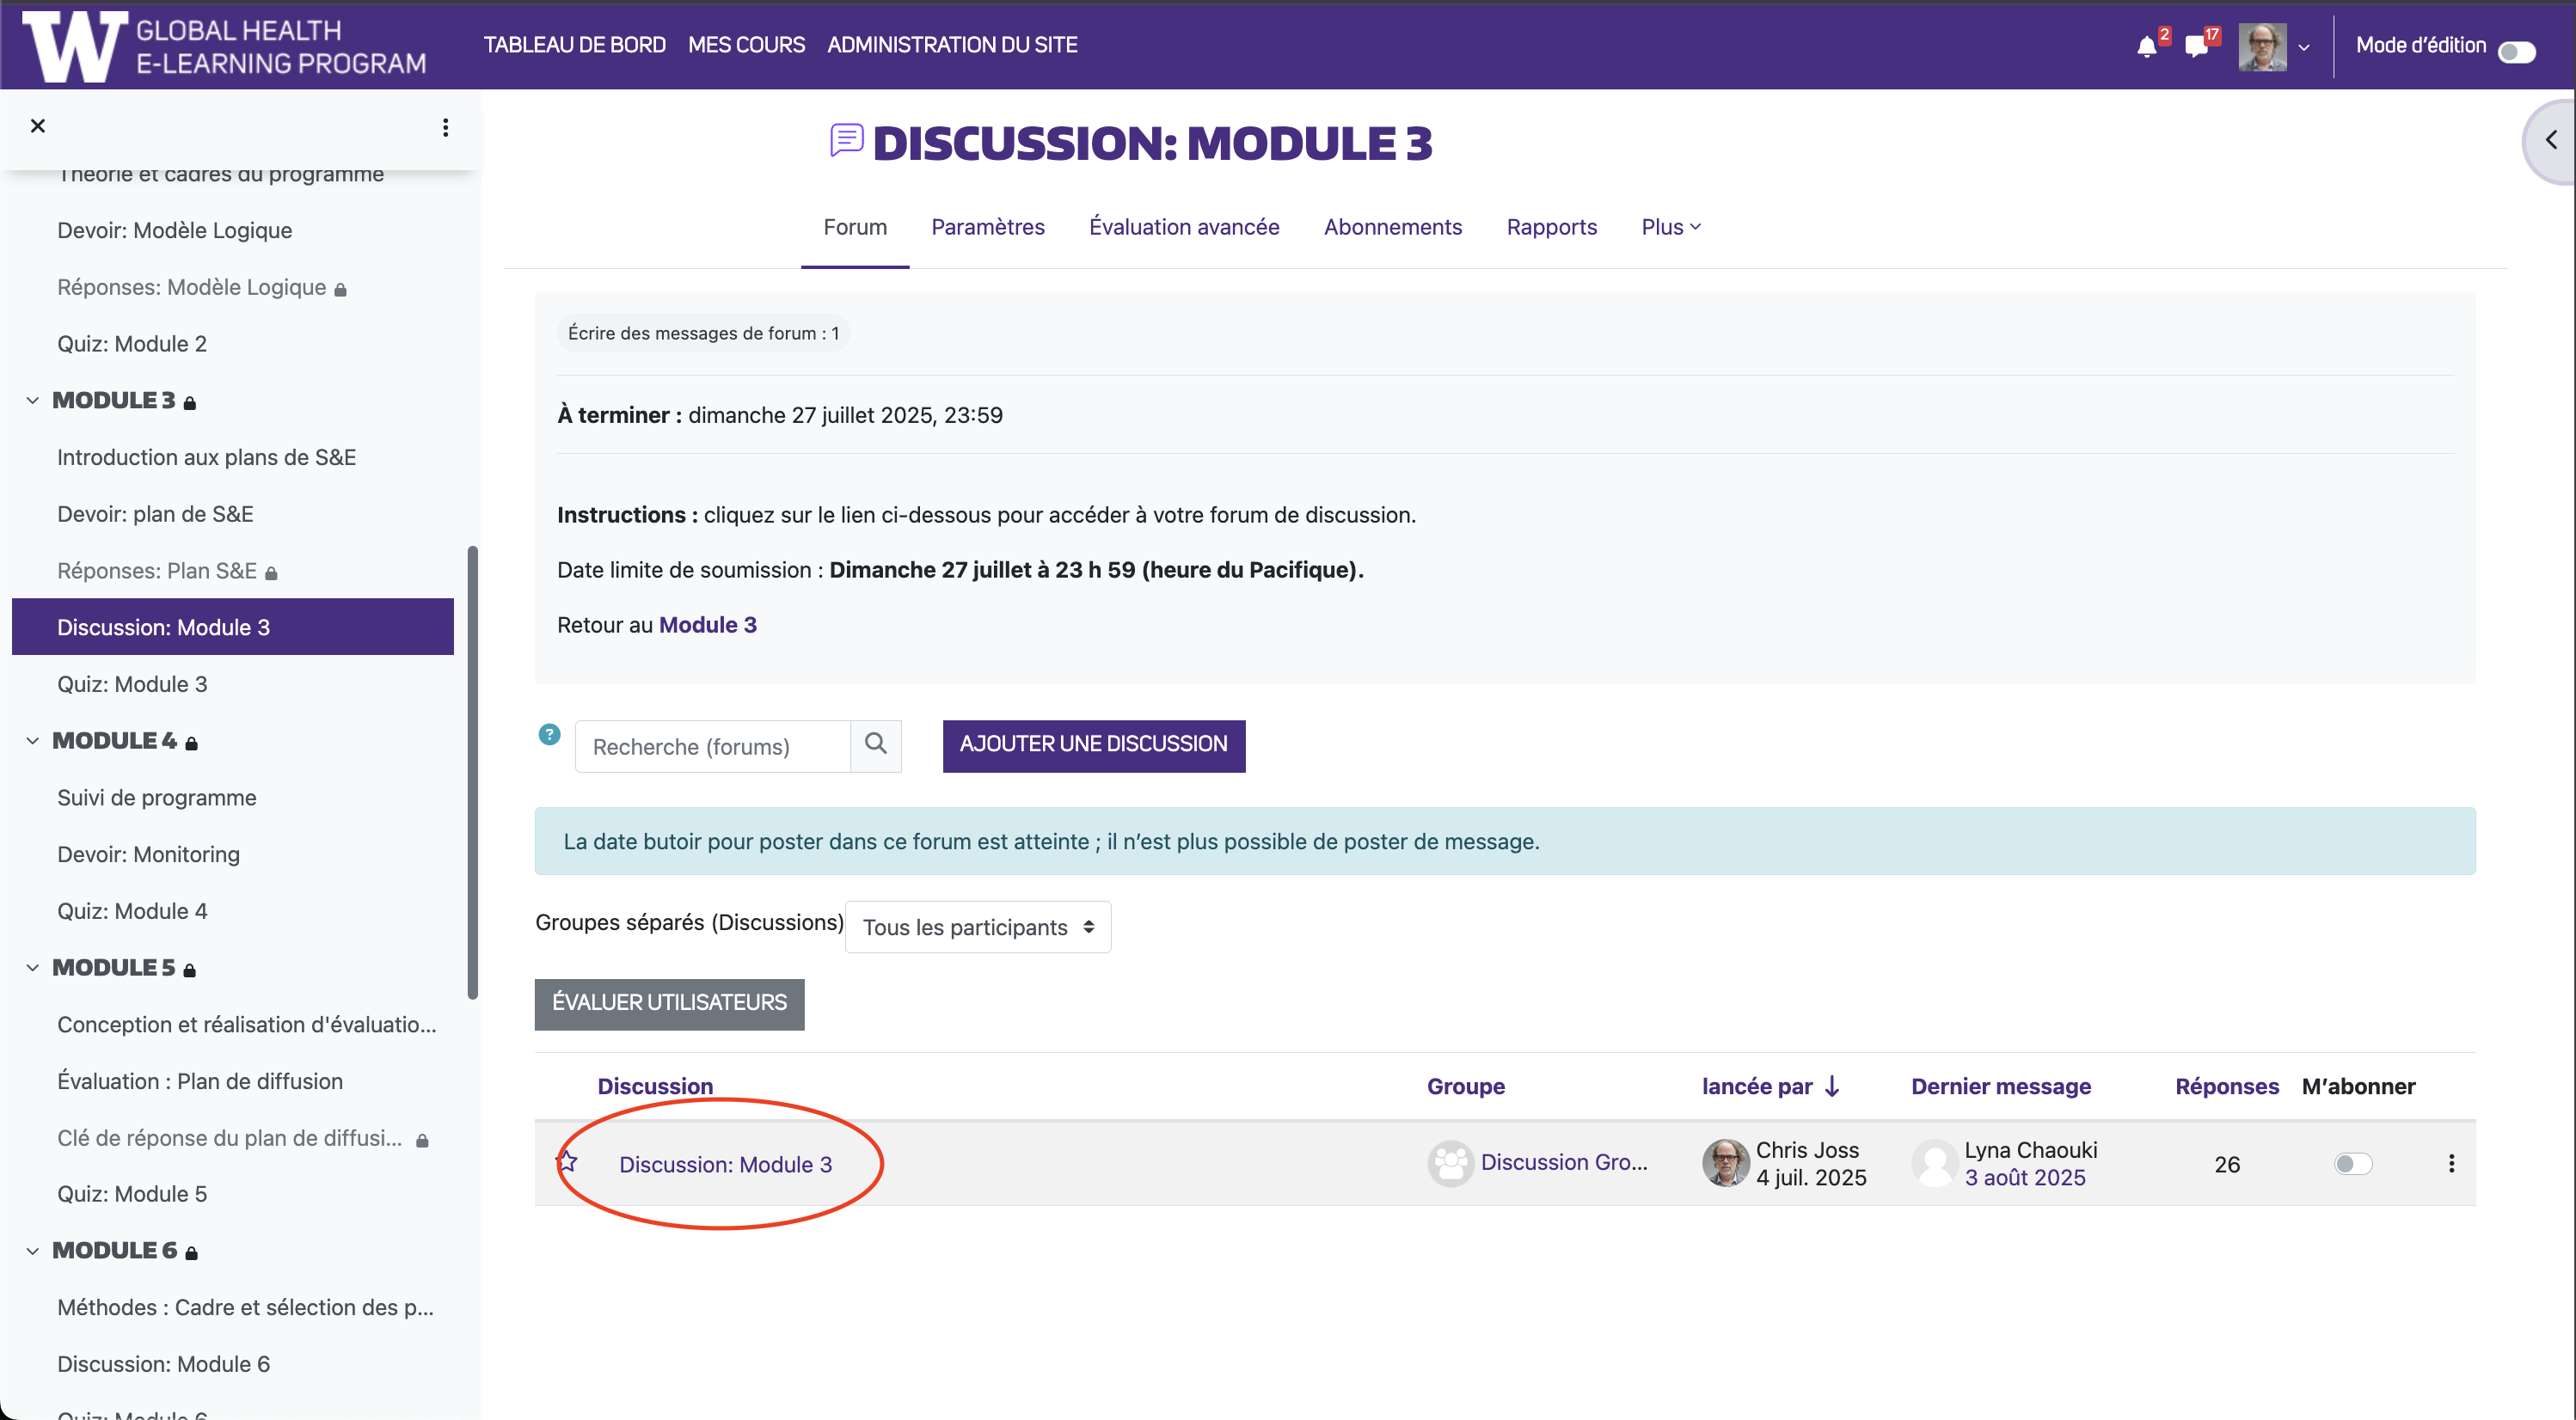Open the messages speech bubble icon
Viewport: 2576px width, 1420px height.
[2196, 47]
